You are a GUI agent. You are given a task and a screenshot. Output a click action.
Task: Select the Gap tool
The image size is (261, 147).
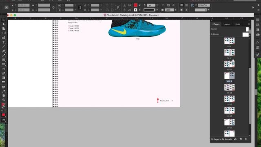(x=4, y=33)
